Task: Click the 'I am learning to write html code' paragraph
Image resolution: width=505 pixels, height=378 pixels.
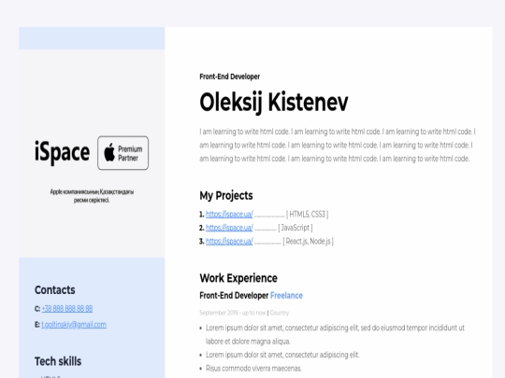Action: [338, 145]
